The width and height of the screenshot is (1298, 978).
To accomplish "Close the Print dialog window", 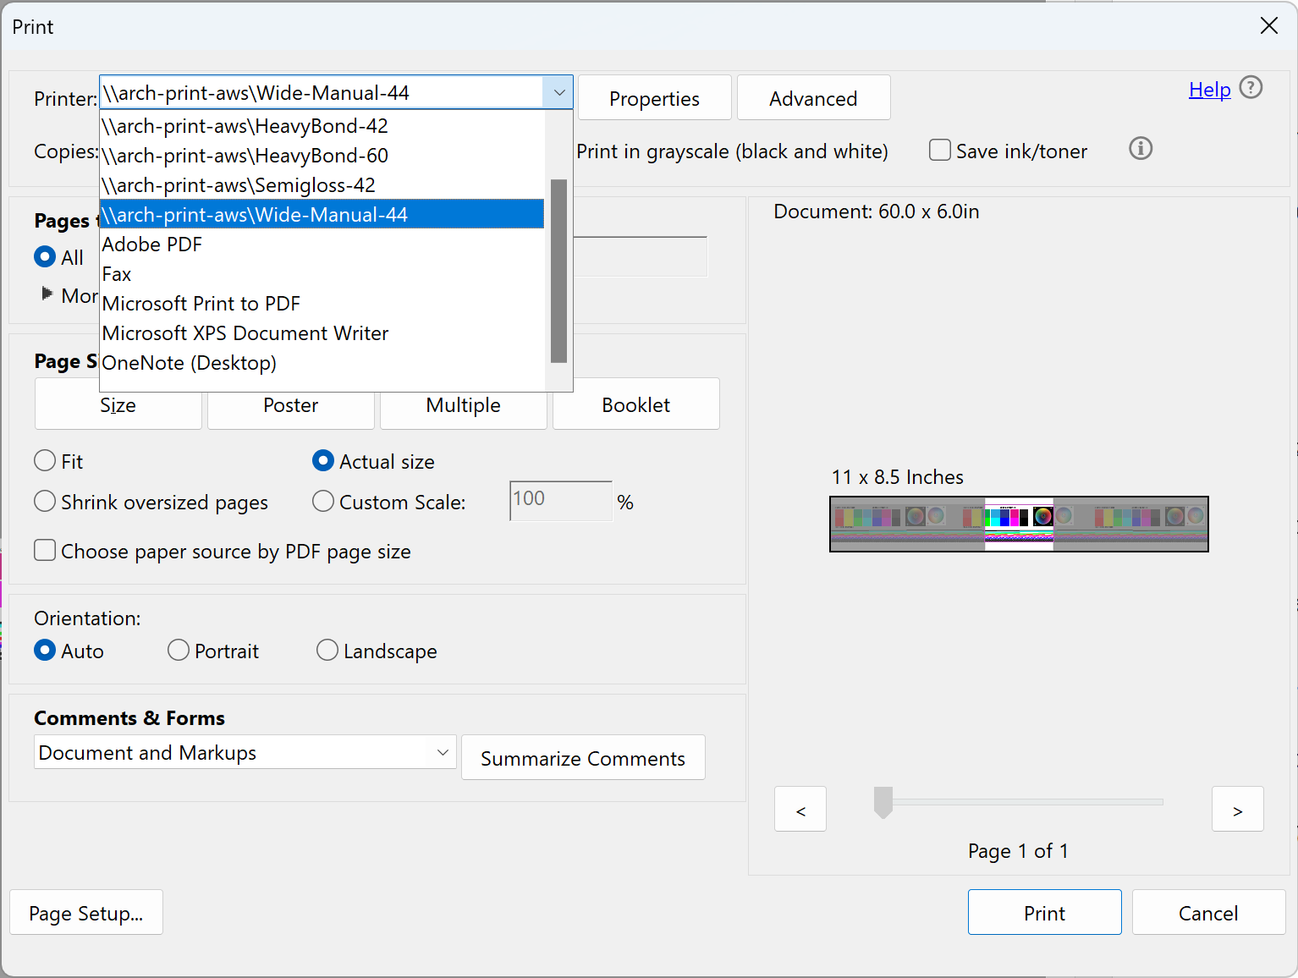I will [1268, 26].
